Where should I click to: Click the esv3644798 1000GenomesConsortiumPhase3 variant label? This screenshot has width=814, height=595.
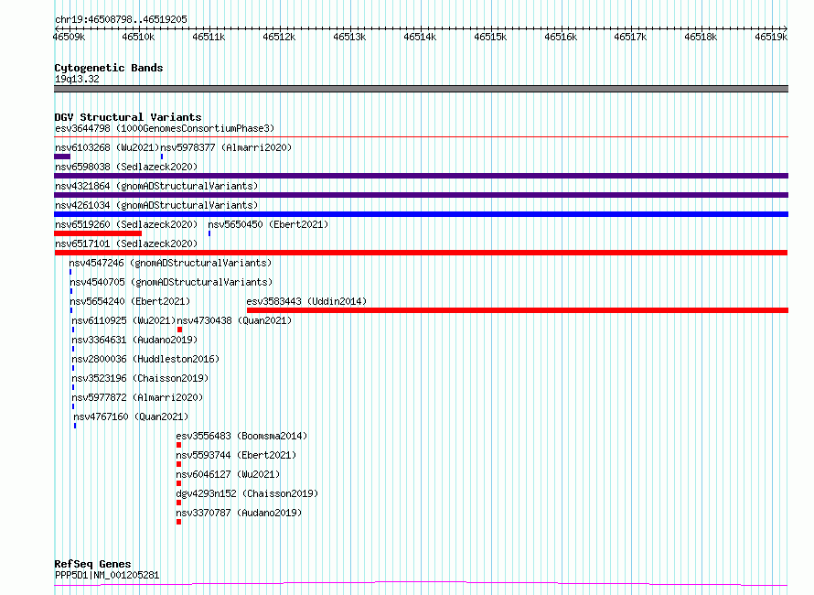(x=165, y=128)
